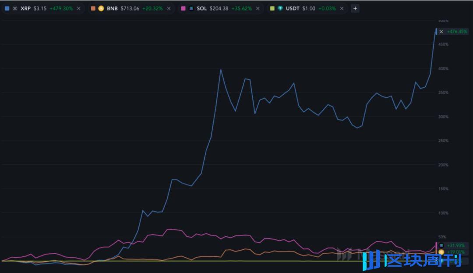This screenshot has width=473, height=273.
Task: Toggle SOL visibility via its magenta square
Action: [x=183, y=8]
